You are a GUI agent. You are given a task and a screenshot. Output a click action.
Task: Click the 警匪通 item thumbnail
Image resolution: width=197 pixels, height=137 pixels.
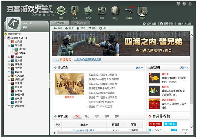(154, 91)
